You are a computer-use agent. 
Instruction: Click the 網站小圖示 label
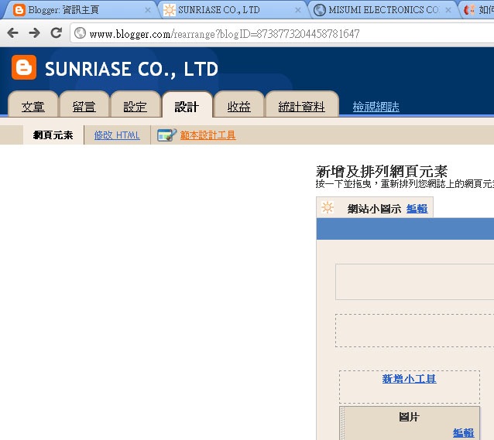point(374,208)
